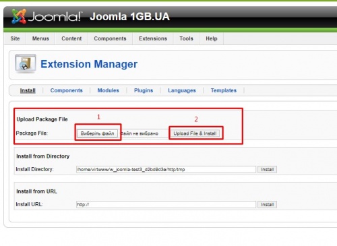Image resolution: width=337 pixels, height=246 pixels.
Task: Click the choose file button for Package File
Action: tap(97, 133)
